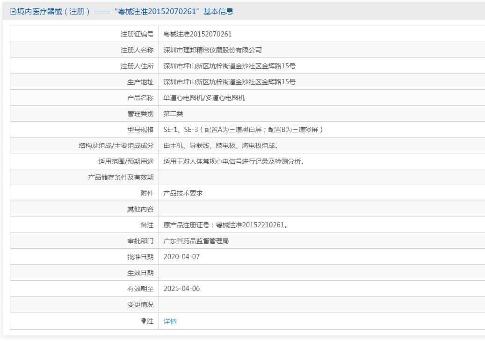Click the product name 单道心电图机/多道心电图机

coord(204,98)
